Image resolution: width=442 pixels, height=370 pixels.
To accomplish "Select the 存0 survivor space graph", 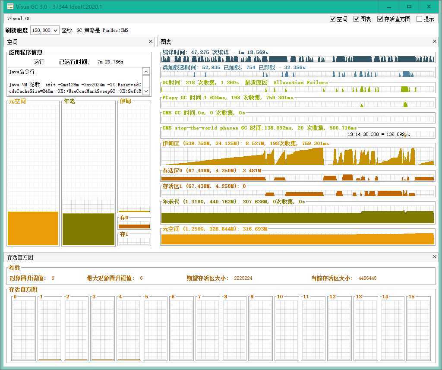I will point(134,225).
